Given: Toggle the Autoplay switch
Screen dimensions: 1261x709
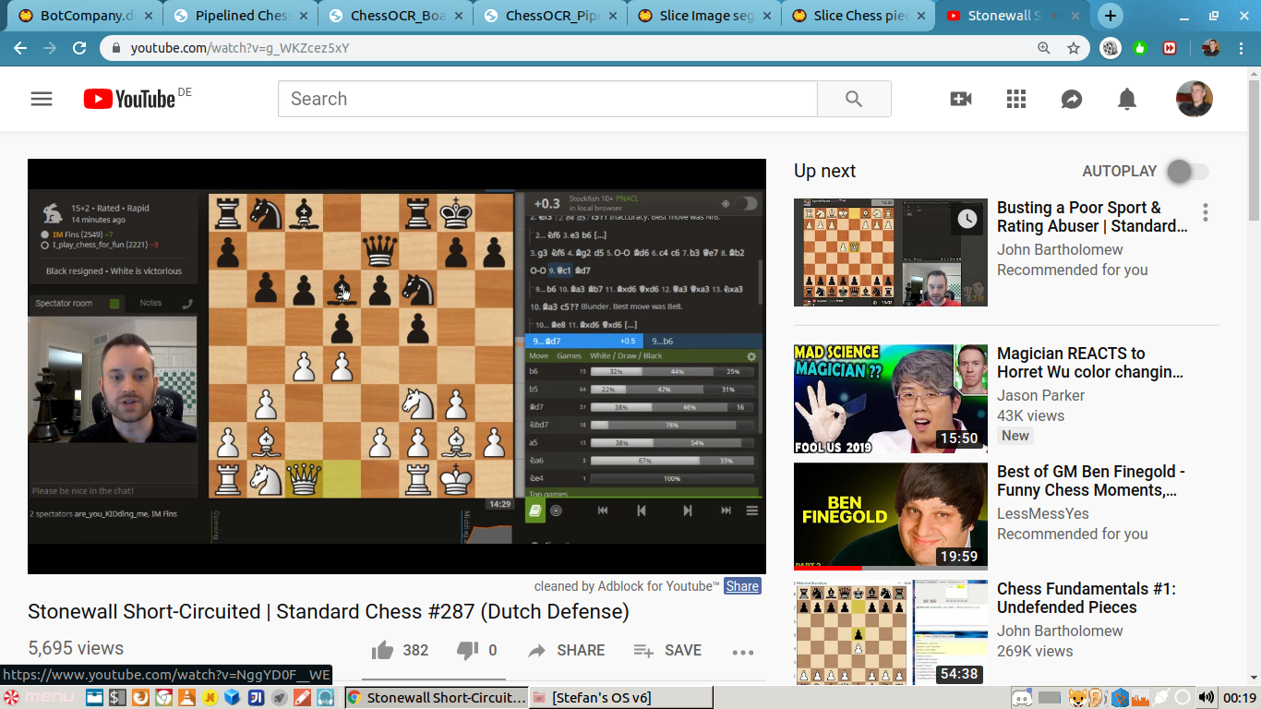Looking at the screenshot, I should click(x=1186, y=171).
